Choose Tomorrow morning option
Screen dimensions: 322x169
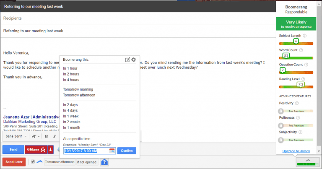pos(78,89)
